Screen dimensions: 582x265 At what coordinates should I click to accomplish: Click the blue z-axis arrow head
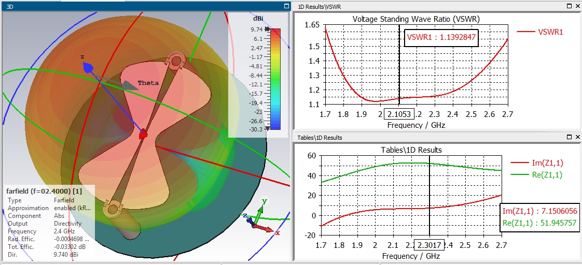pyautogui.click(x=88, y=67)
